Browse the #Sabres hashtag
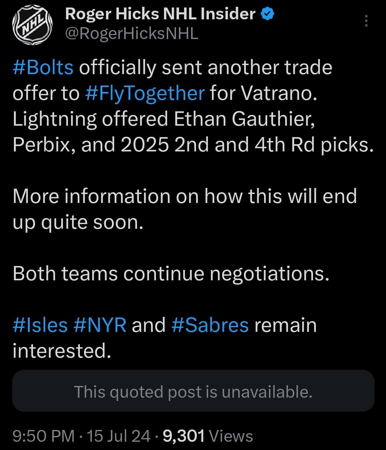Screen dimensions: 386x450 [210, 325]
